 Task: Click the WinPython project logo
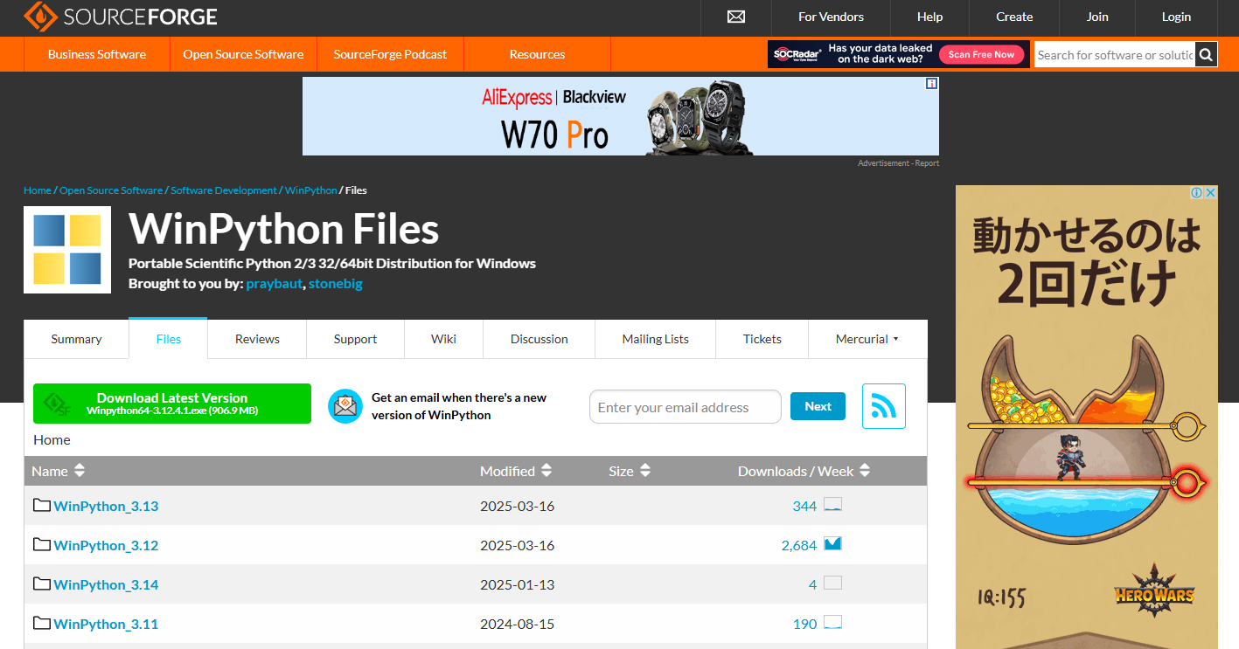click(x=67, y=250)
